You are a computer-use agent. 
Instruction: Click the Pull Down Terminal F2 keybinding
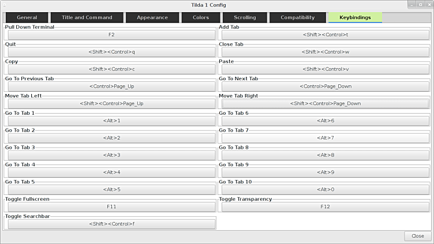111,35
